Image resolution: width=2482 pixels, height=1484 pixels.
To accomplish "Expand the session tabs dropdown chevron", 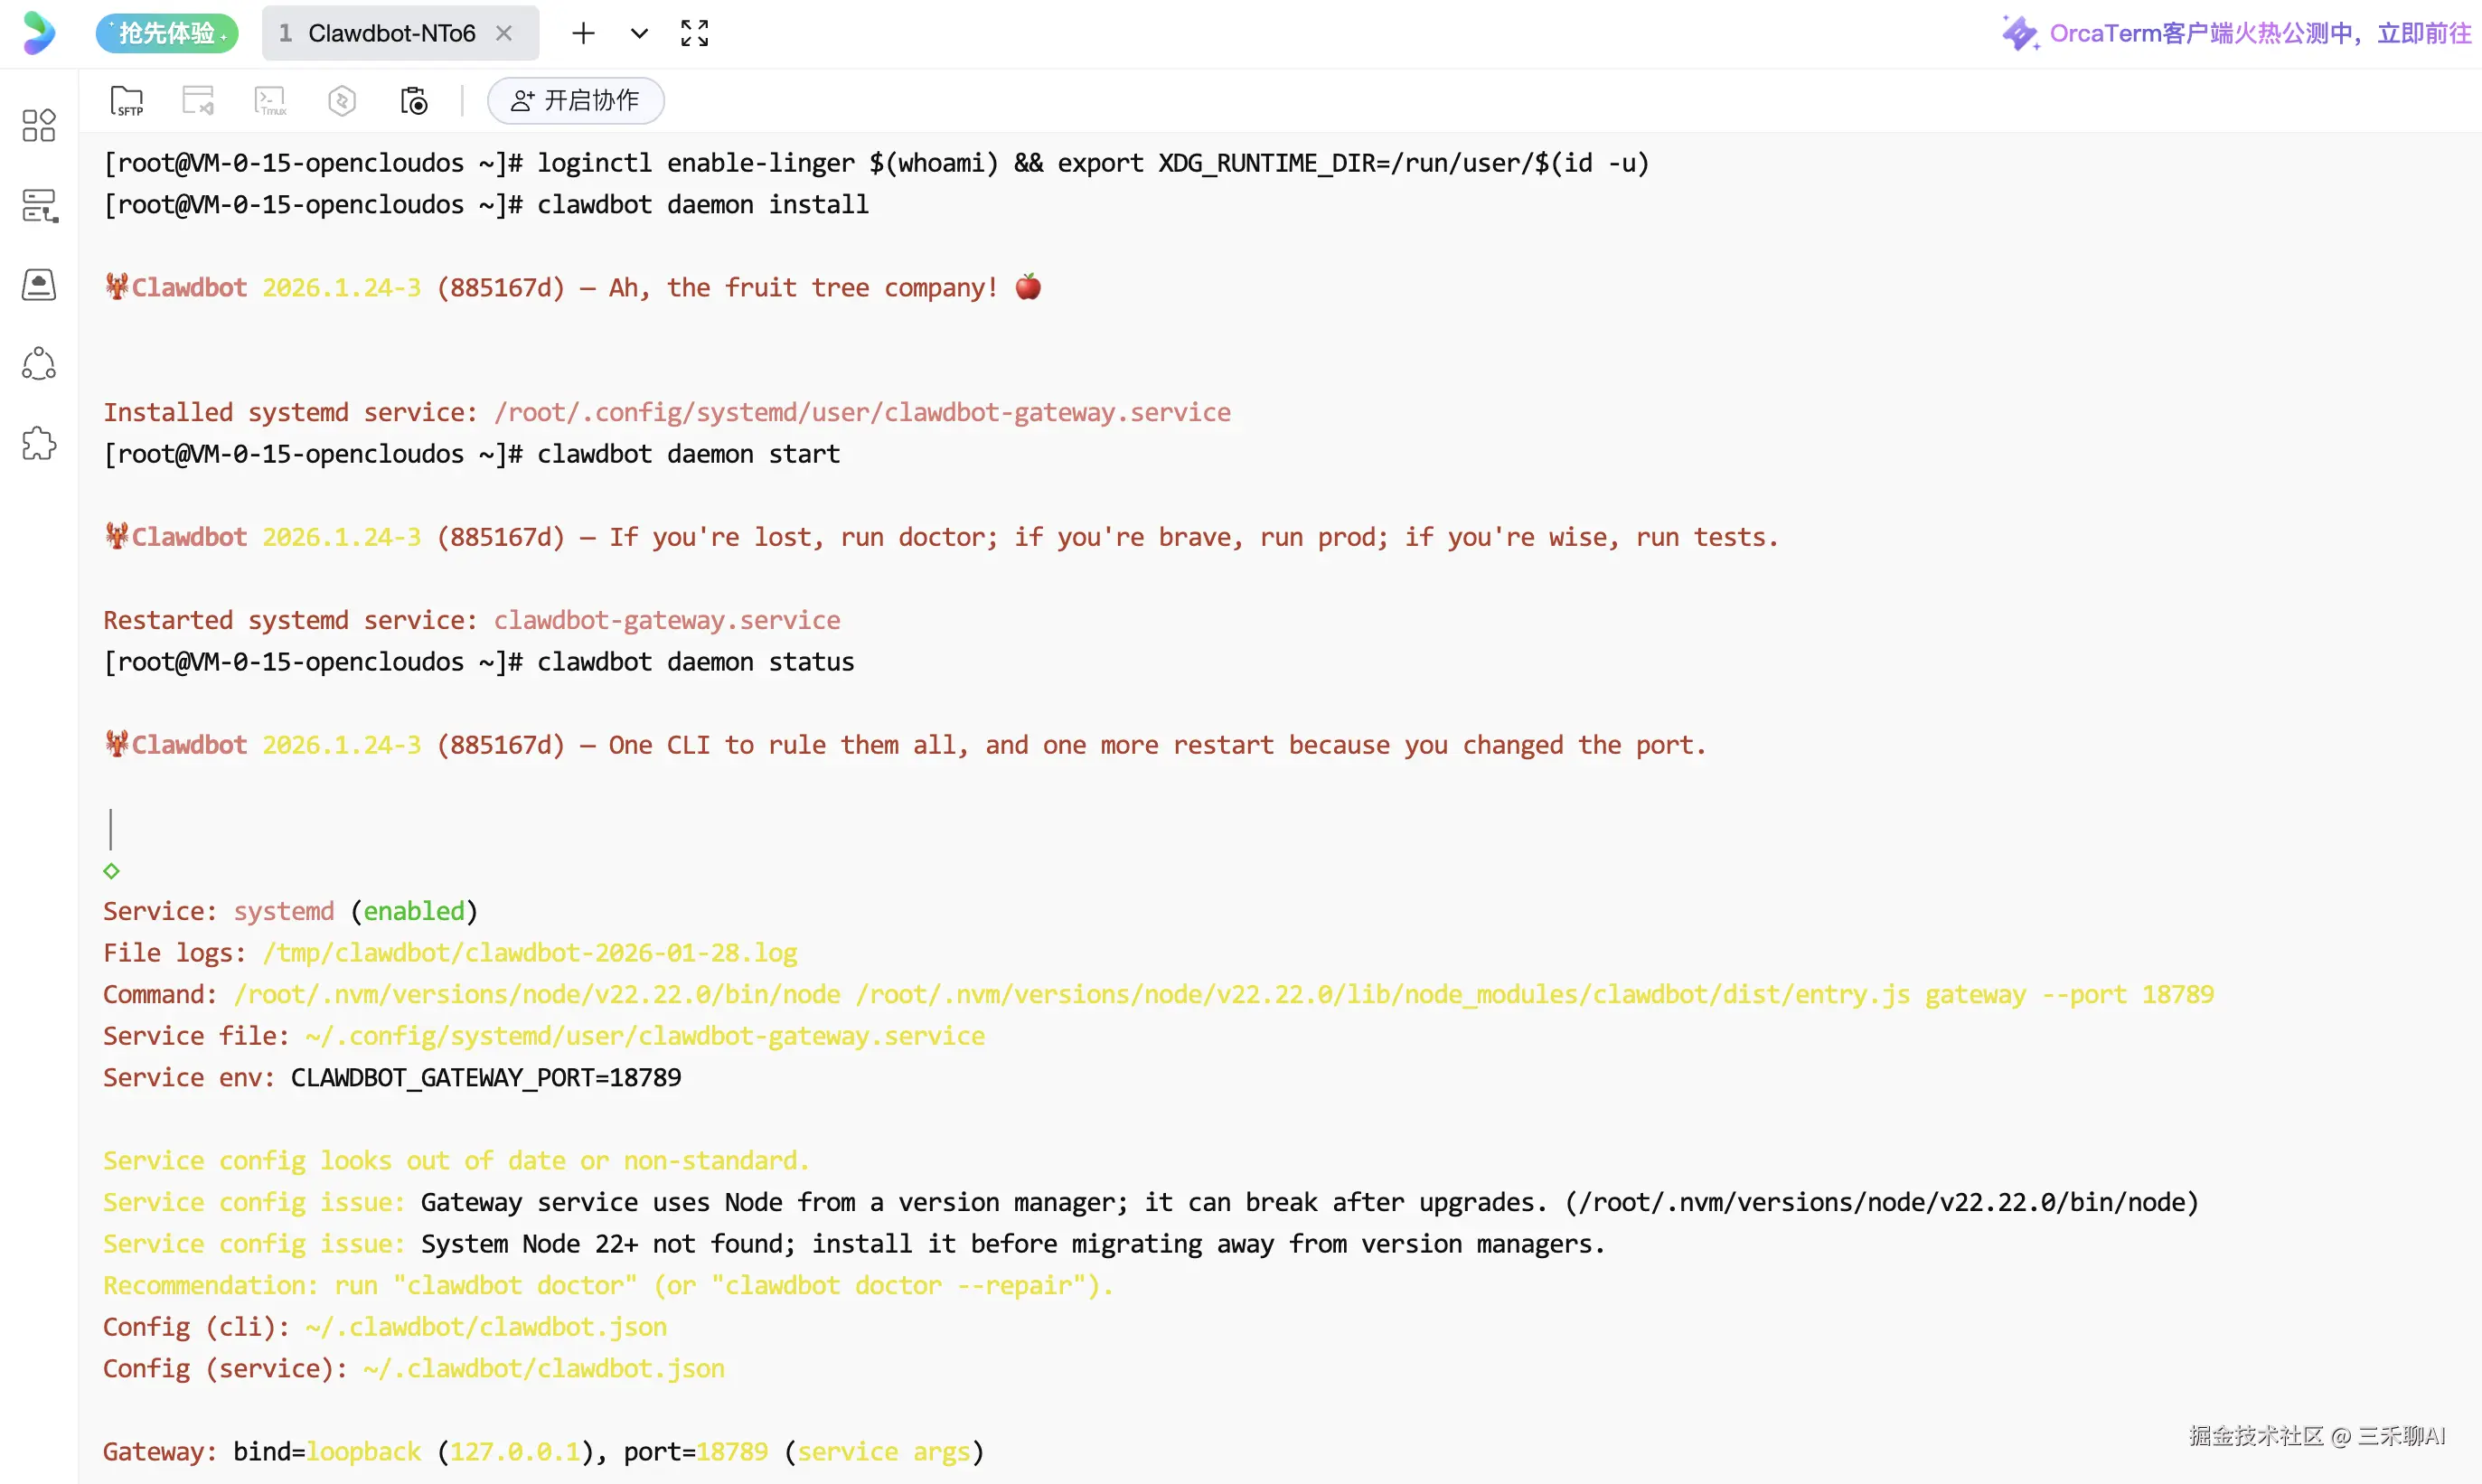I will (x=639, y=33).
